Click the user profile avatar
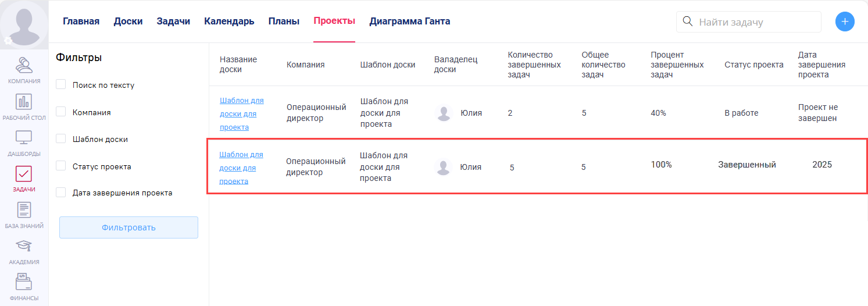This screenshot has width=868, height=306. pyautogui.click(x=24, y=23)
